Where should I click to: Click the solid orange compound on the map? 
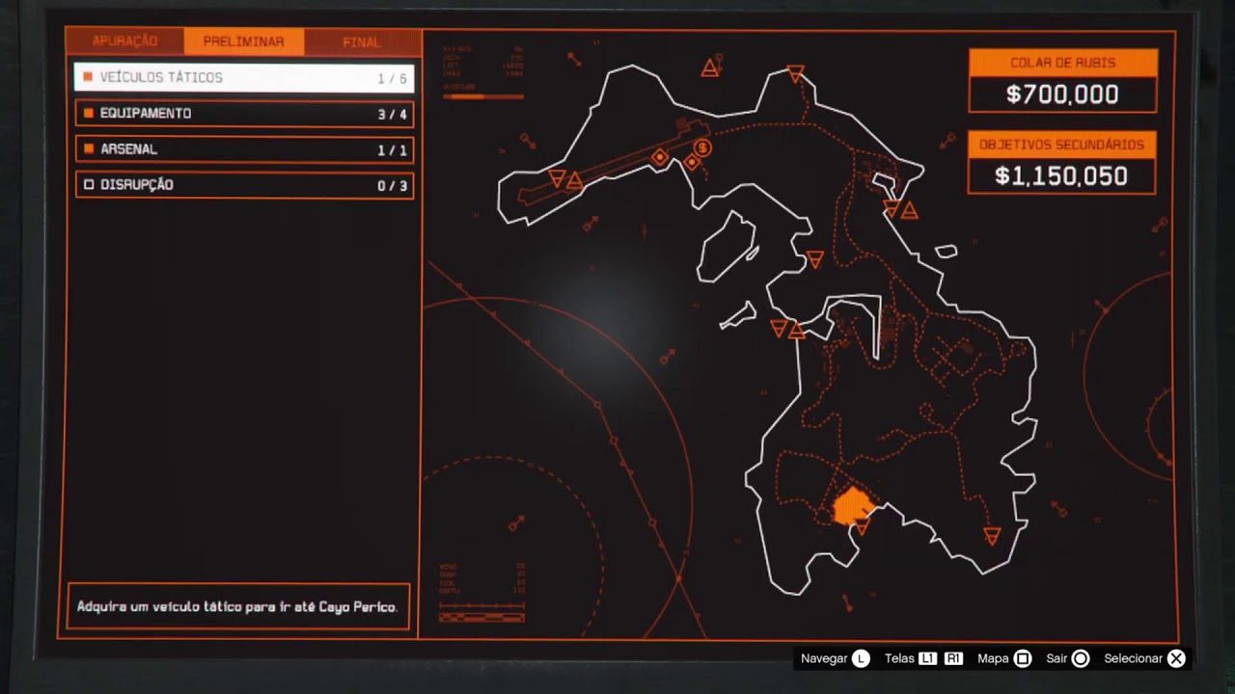pyautogui.click(x=853, y=506)
